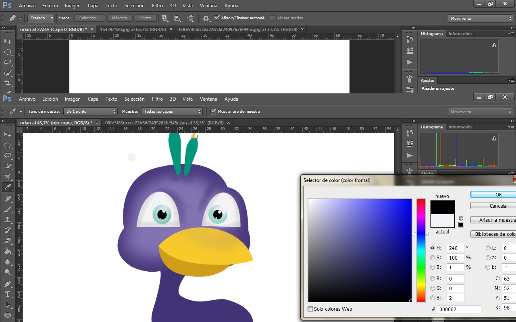The image size is (516, 322).
Task: Click Añadir a muestras button
Action: point(493,220)
